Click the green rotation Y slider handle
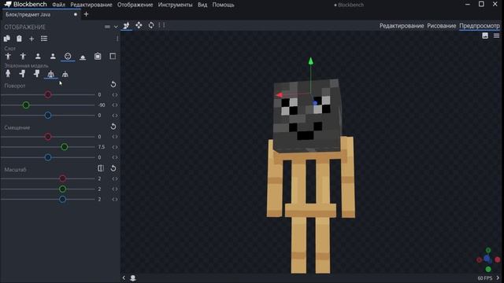 pyautogui.click(x=26, y=105)
